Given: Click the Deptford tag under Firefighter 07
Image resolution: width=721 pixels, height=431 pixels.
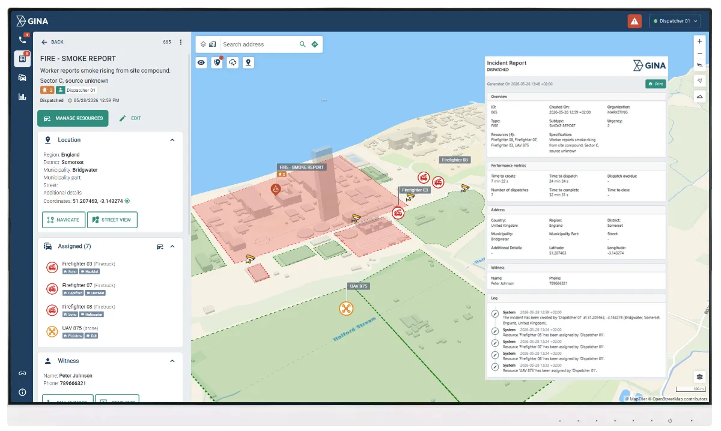Looking at the screenshot, I should tap(73, 293).
